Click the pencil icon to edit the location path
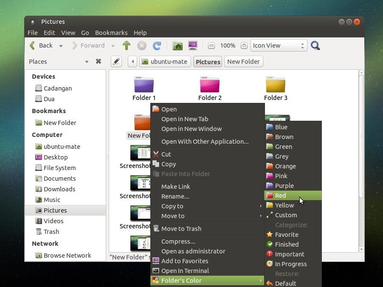 point(116,61)
